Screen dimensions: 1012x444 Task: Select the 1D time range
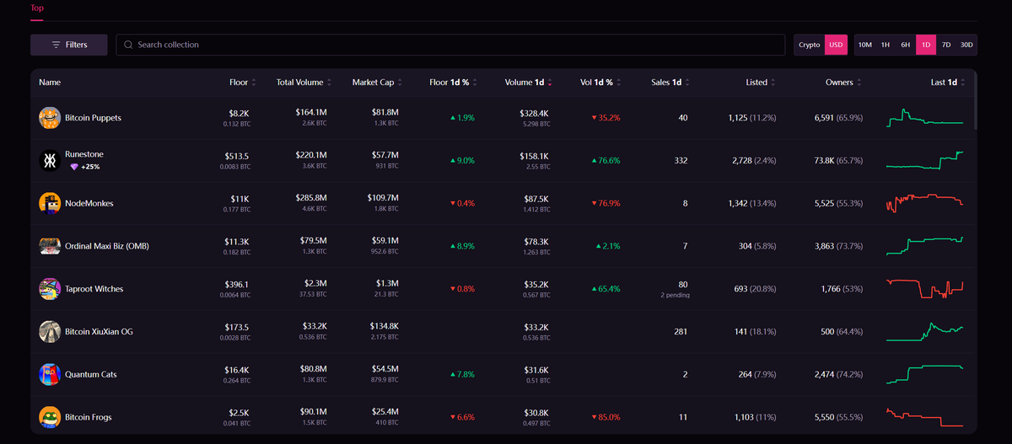pos(926,45)
